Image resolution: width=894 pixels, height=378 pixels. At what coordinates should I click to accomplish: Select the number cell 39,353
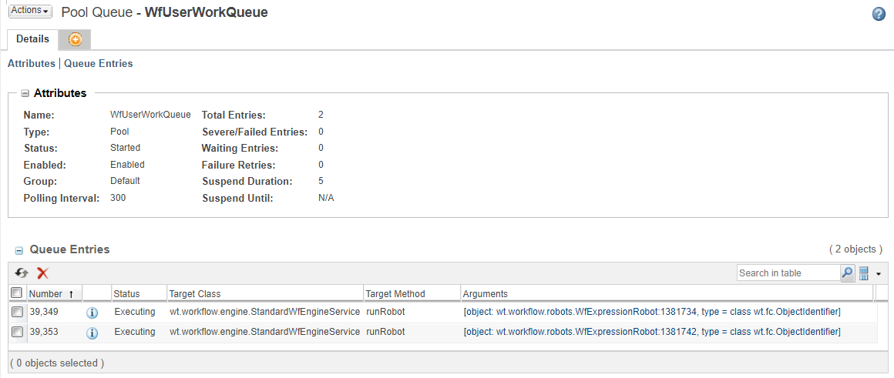(x=44, y=331)
